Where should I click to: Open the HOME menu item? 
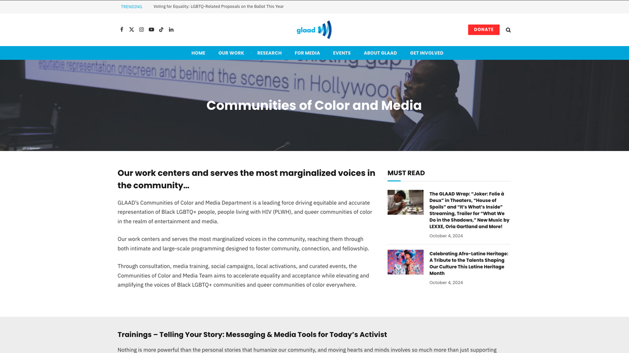(199, 53)
